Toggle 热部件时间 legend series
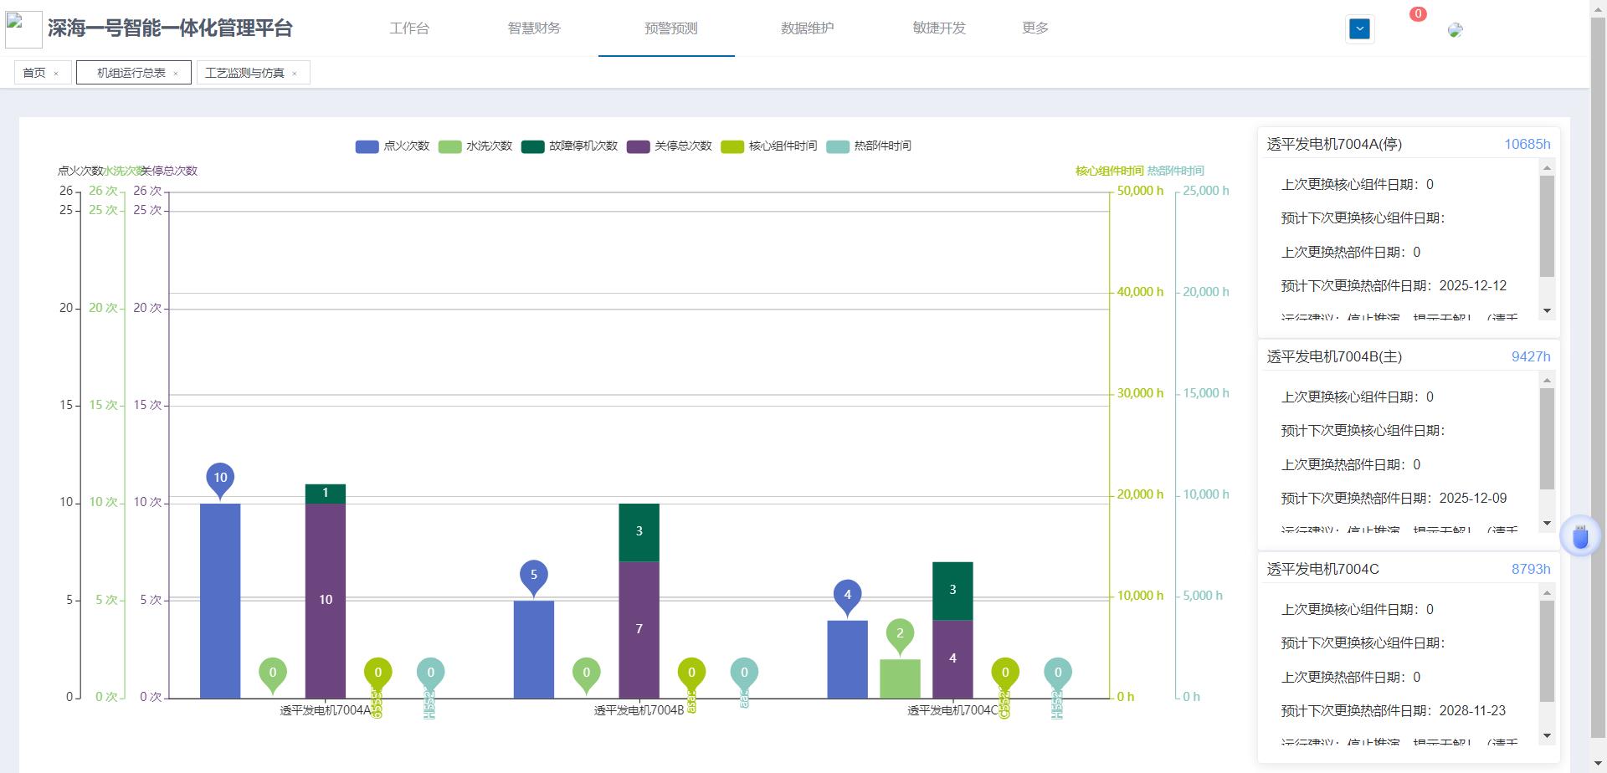The width and height of the screenshot is (1607, 773). [x=869, y=146]
